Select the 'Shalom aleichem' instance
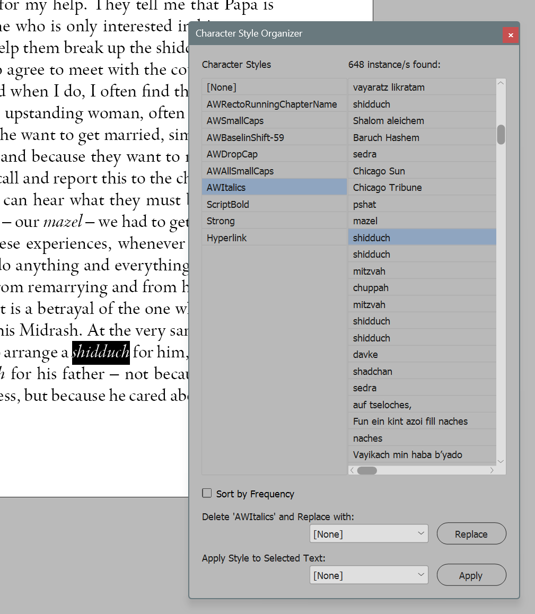 [x=422, y=120]
